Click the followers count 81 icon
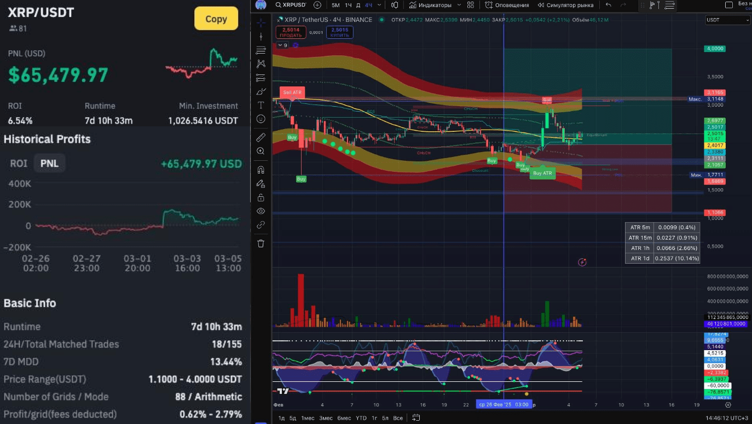 tap(13, 28)
